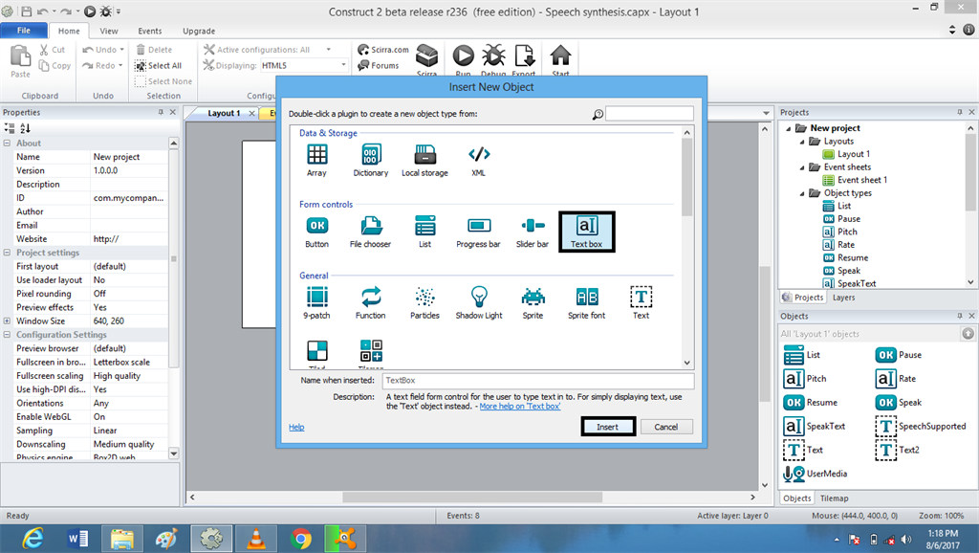The height and width of the screenshot is (553, 979).
Task: Choose the Local storage plugin
Action: click(x=424, y=160)
